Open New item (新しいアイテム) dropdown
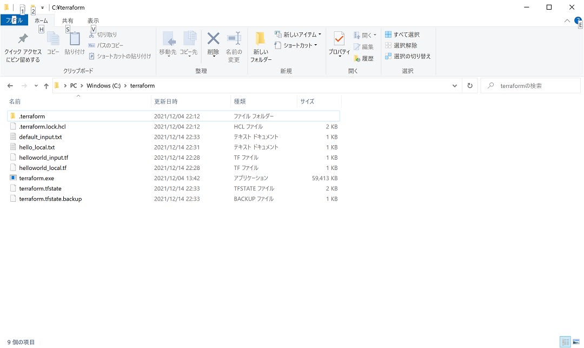 click(x=298, y=35)
